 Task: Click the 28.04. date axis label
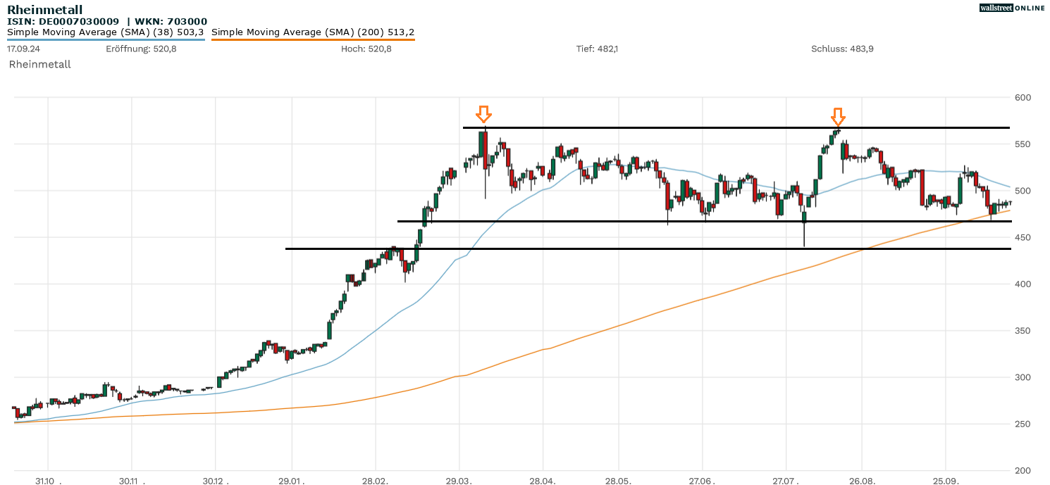(x=543, y=480)
